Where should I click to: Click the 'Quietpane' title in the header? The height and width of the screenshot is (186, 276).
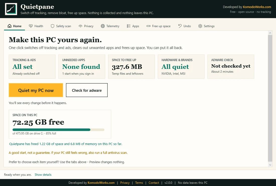point(37,7)
